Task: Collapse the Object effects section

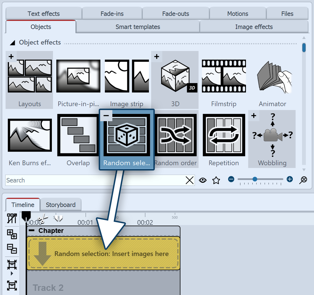Action: point(13,43)
